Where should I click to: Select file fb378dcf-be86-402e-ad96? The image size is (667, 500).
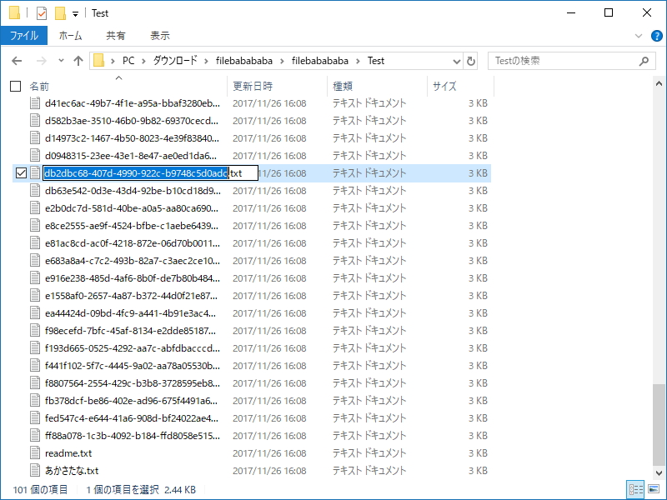point(131,401)
